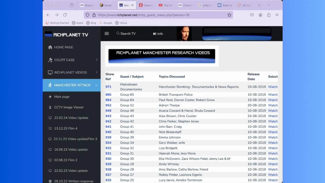Open the Getting Started bookmark
The image size is (325, 183).
coord(57,23)
